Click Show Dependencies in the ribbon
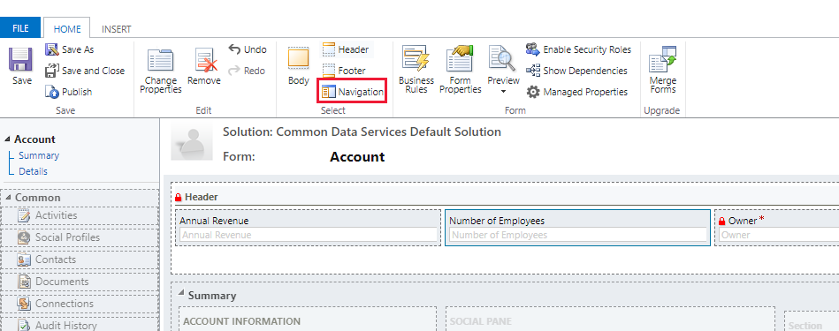 576,71
